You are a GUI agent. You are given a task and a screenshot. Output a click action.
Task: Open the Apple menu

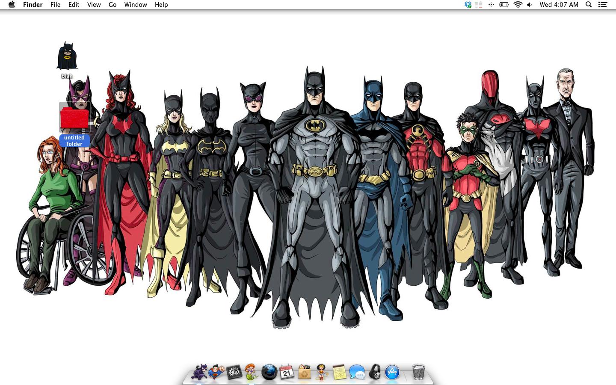[12, 5]
